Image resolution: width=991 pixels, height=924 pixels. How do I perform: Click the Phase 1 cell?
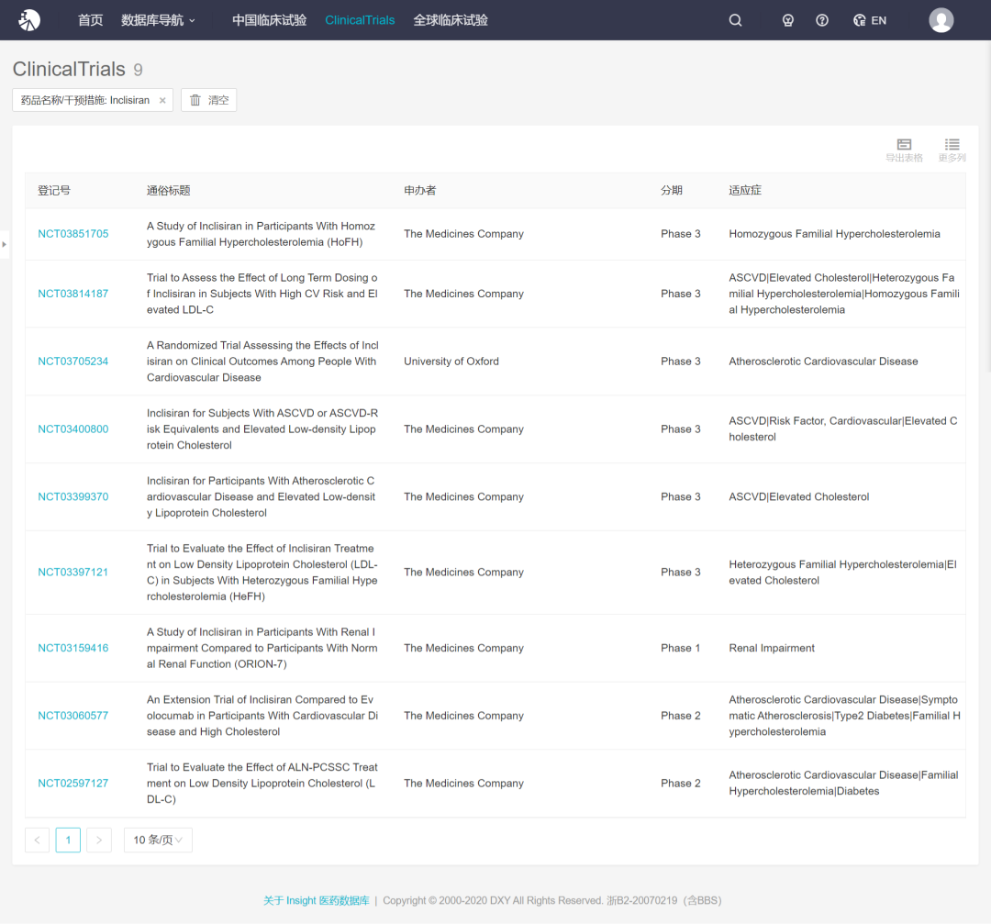coord(681,648)
